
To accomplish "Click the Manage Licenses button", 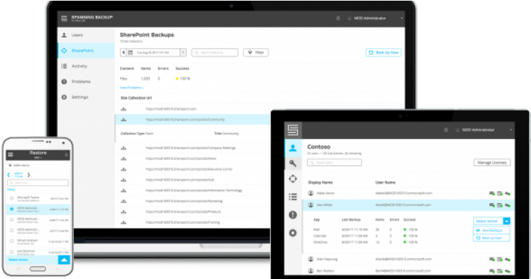I will pos(492,163).
